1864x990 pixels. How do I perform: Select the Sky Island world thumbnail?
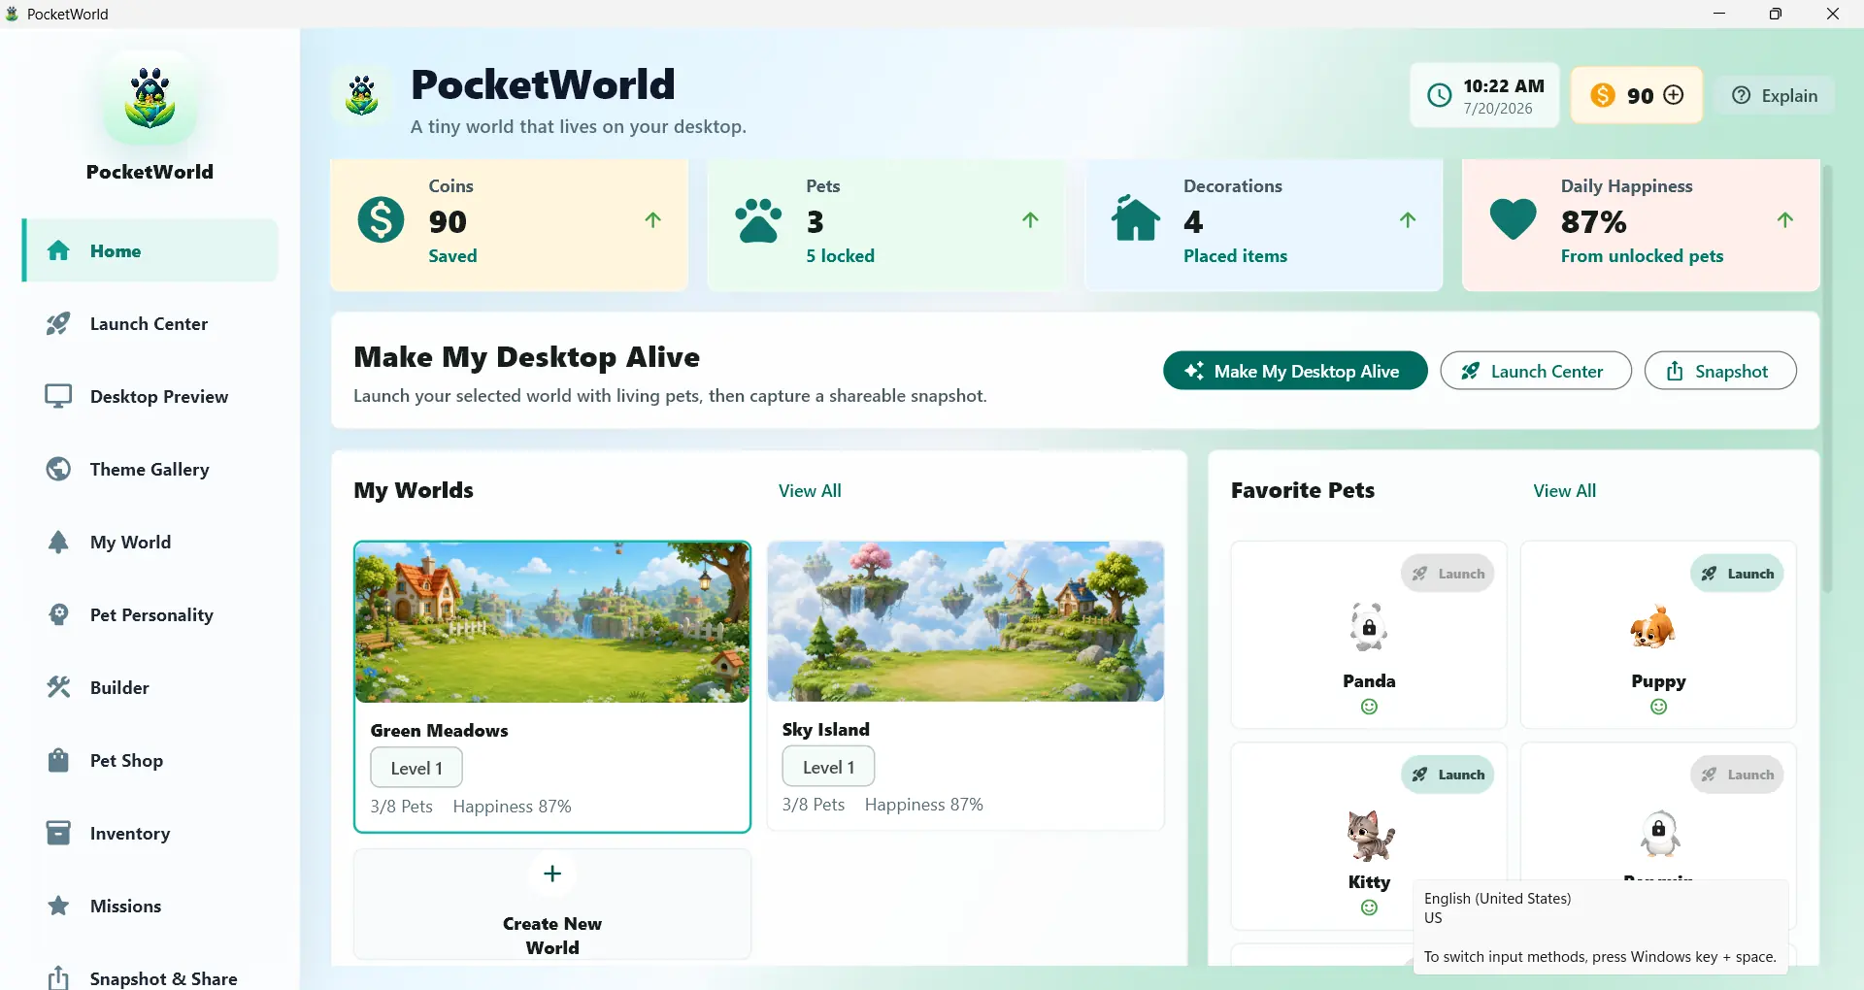966,621
